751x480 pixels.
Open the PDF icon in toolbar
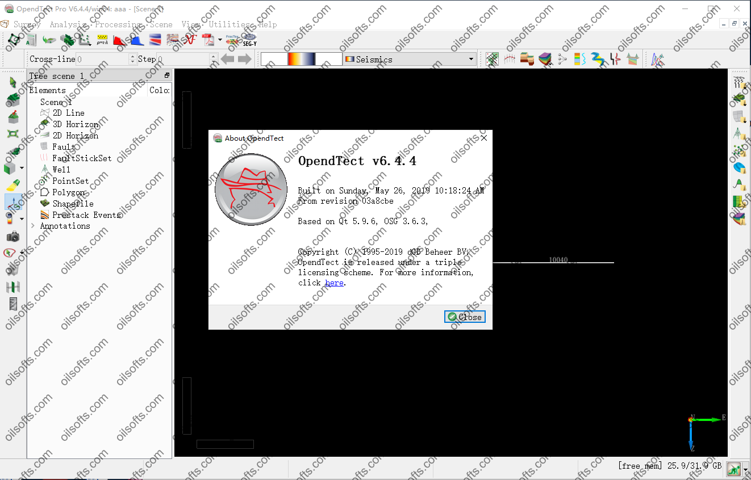pyautogui.click(x=208, y=40)
